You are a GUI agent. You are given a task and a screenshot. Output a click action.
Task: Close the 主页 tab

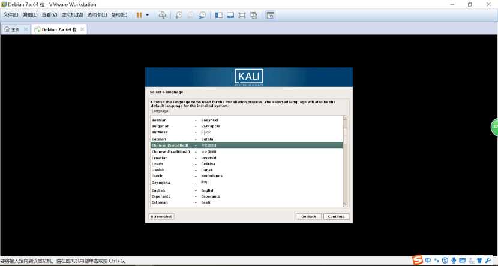click(26, 29)
